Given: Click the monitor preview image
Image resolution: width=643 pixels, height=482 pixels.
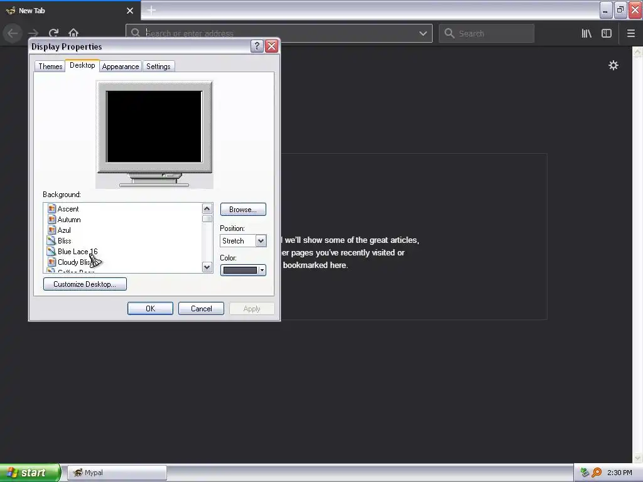Looking at the screenshot, I should tap(154, 134).
